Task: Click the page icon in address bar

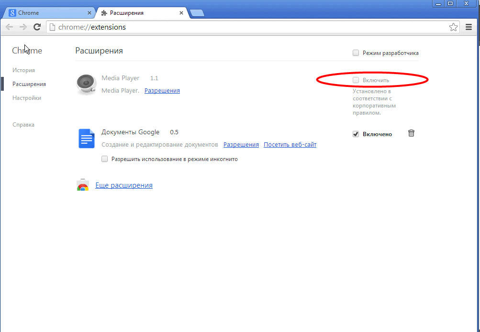Action: (x=52, y=27)
